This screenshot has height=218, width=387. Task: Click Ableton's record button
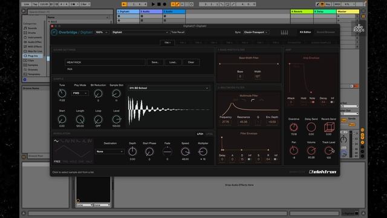tap(164, 4)
